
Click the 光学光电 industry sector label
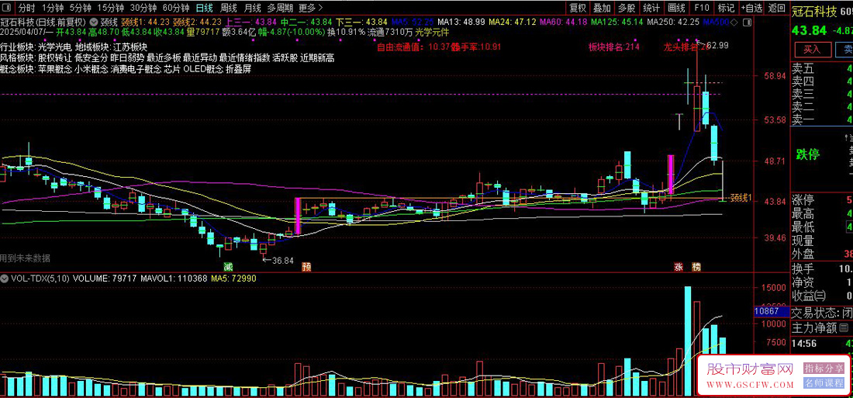[x=54, y=47]
